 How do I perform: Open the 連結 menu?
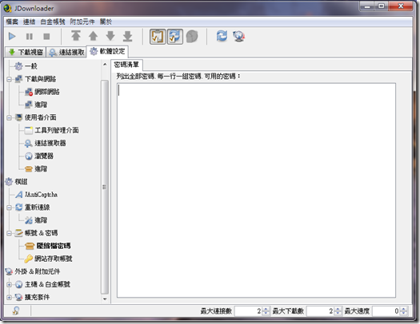coord(29,22)
